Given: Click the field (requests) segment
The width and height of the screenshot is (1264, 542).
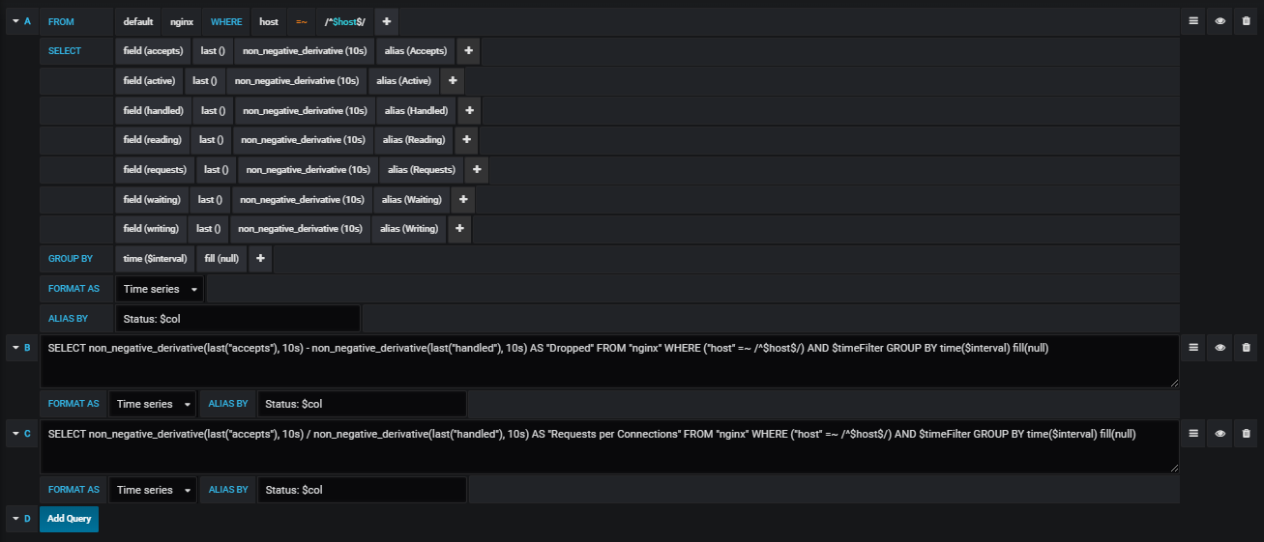Looking at the screenshot, I should (155, 170).
